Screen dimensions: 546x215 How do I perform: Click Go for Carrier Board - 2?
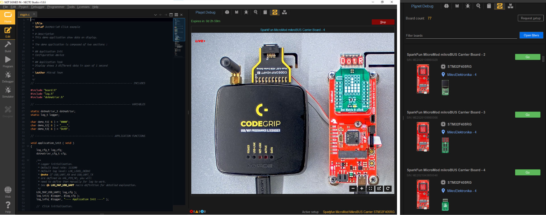[528, 57]
